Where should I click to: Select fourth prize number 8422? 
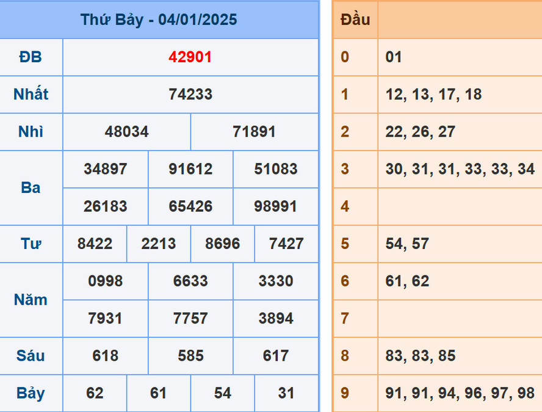[95, 244]
